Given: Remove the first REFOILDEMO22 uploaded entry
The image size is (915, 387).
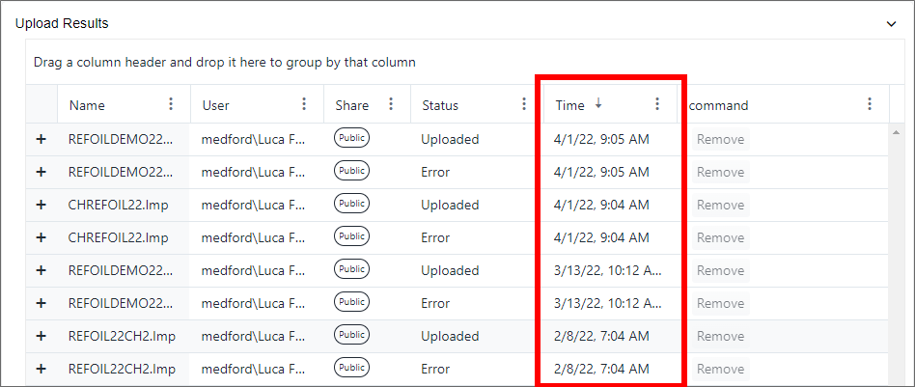Looking at the screenshot, I should [x=720, y=139].
